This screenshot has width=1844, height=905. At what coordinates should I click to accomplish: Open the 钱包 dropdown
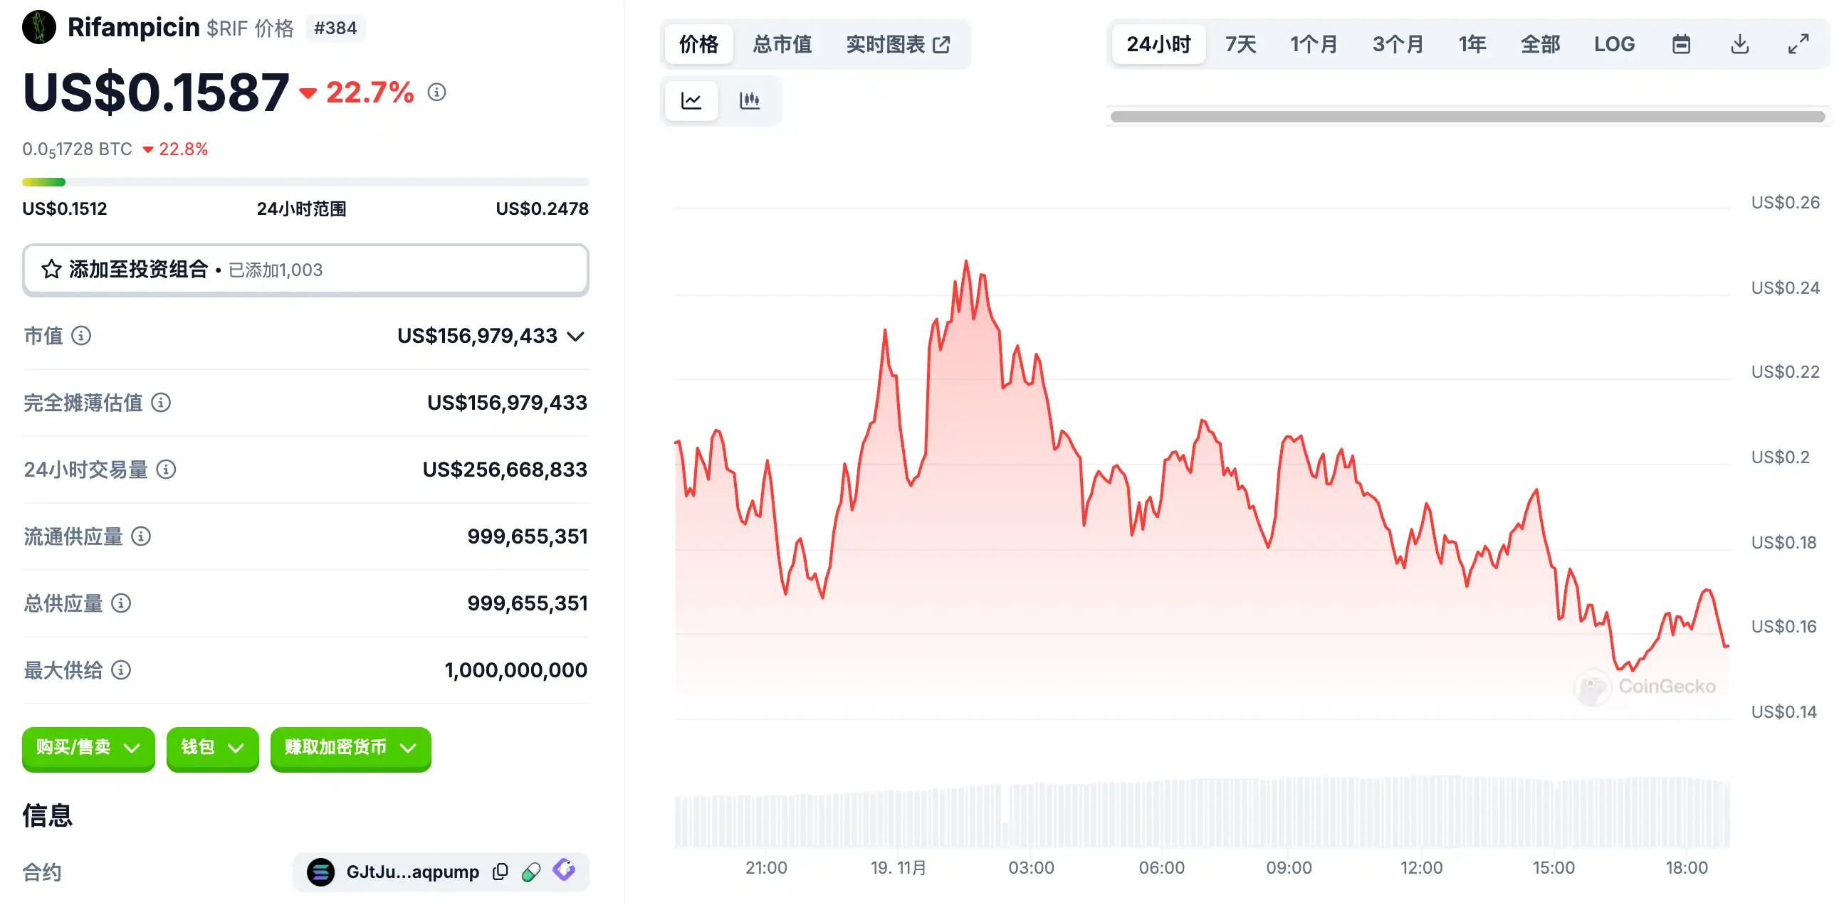212,748
